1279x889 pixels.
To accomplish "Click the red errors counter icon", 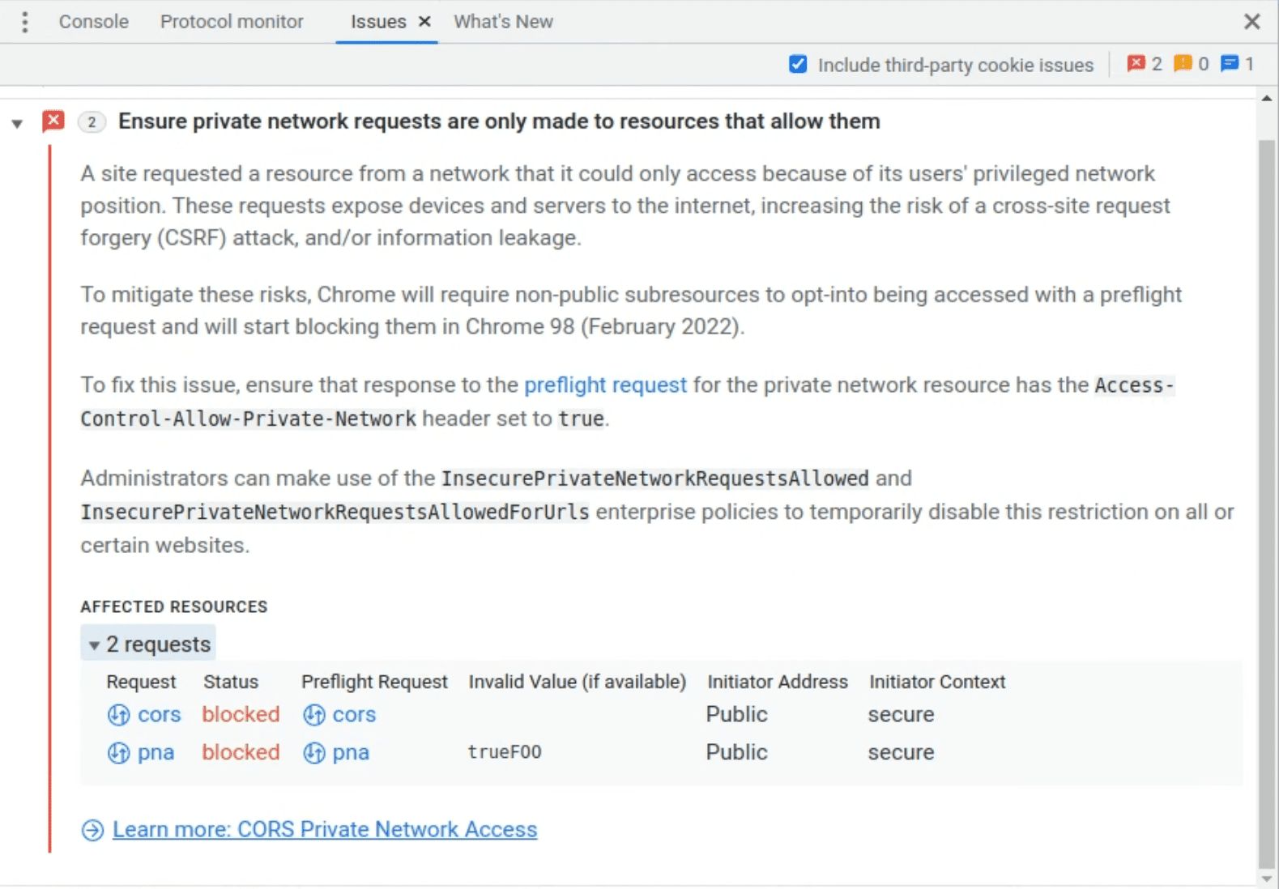I will [1138, 64].
